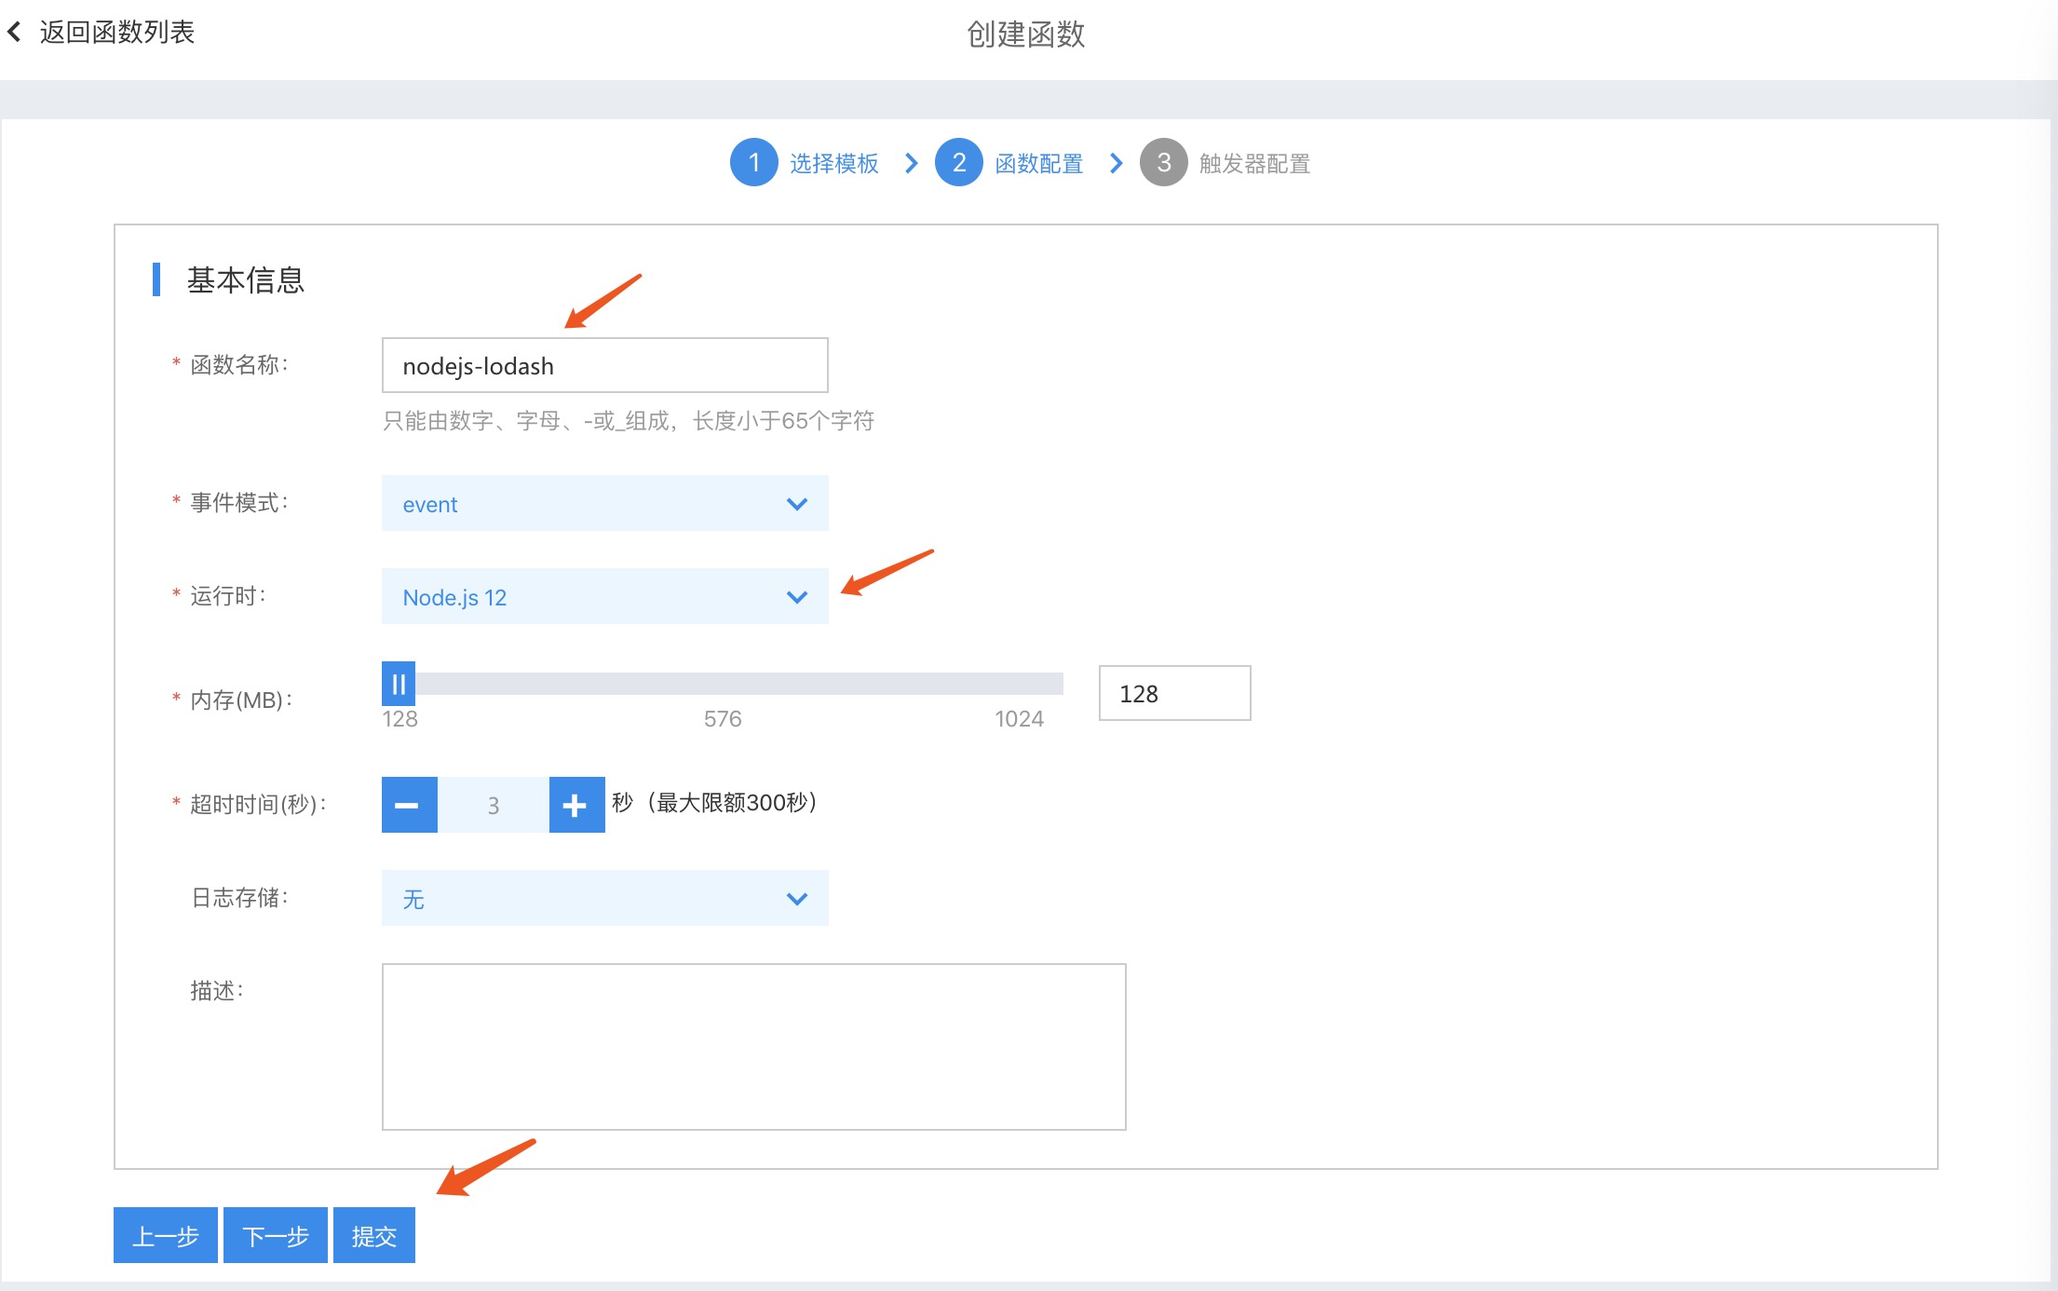Screen dimensions: 2058x1291
Task: Click chevron between 选择模板 and 函数配置
Action: coord(912,164)
